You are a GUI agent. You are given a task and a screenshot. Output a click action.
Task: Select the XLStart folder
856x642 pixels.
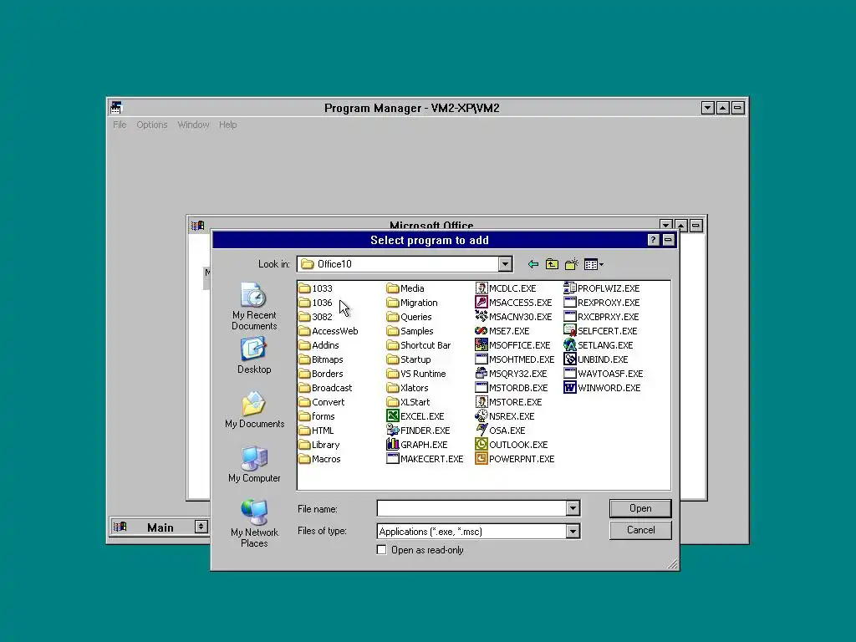point(408,402)
